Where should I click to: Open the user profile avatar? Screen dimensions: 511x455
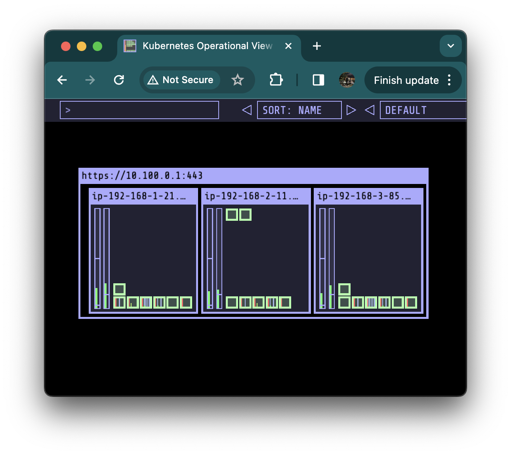click(347, 80)
